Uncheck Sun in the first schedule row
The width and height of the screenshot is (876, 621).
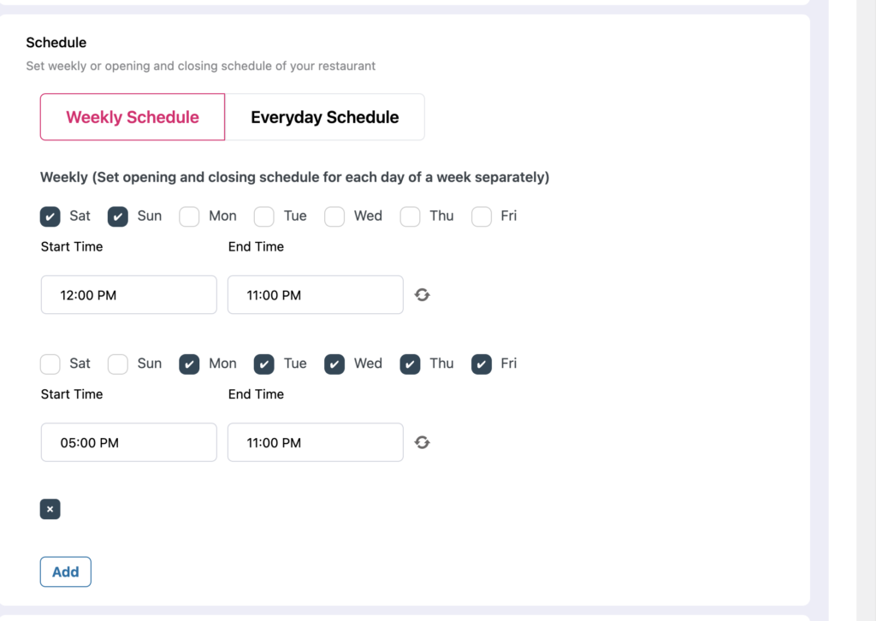pos(118,216)
